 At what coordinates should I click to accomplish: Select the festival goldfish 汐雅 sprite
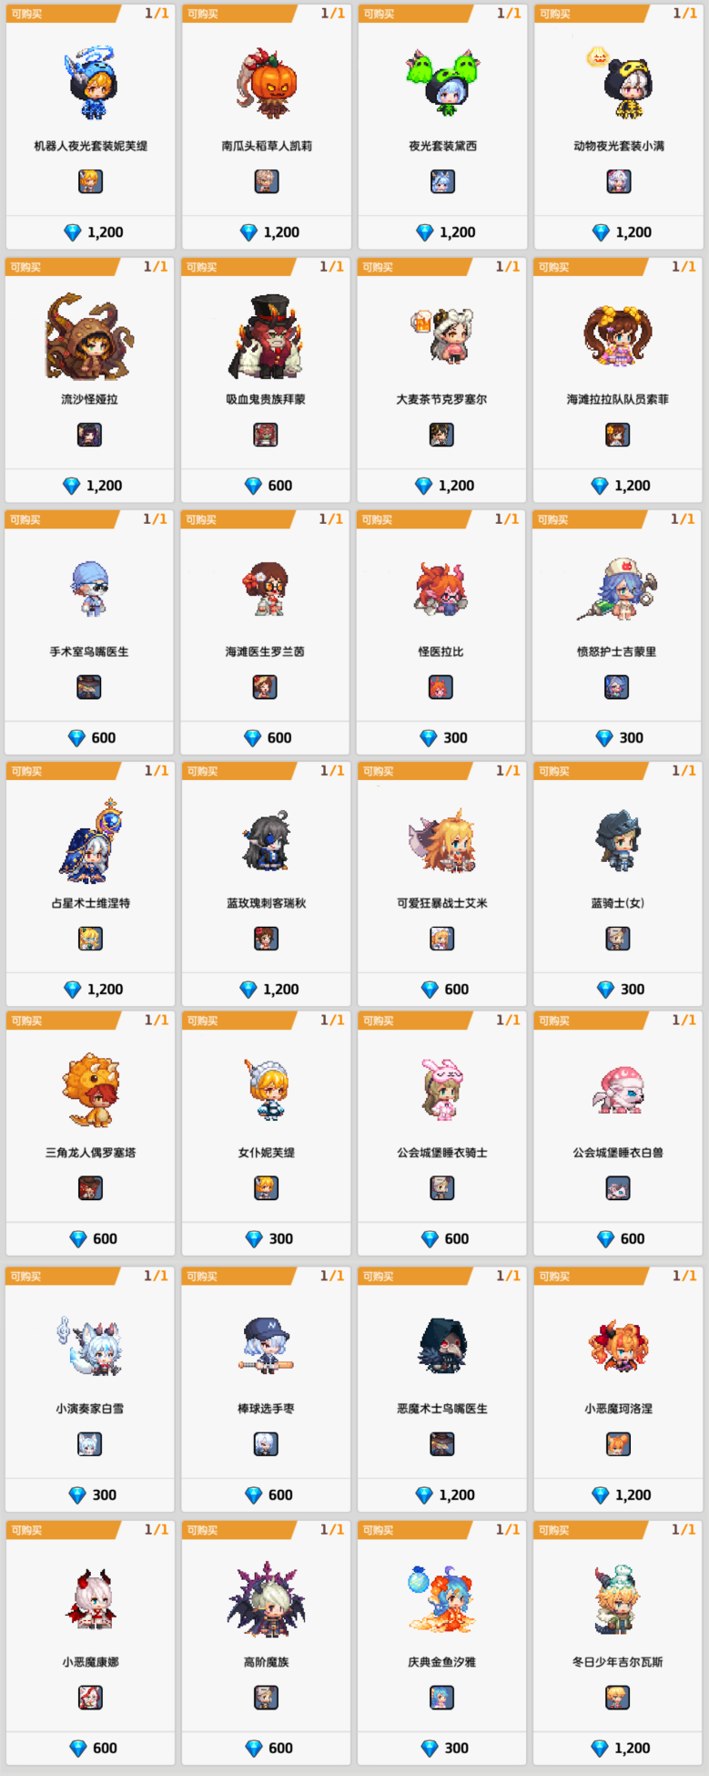coord(441,1599)
